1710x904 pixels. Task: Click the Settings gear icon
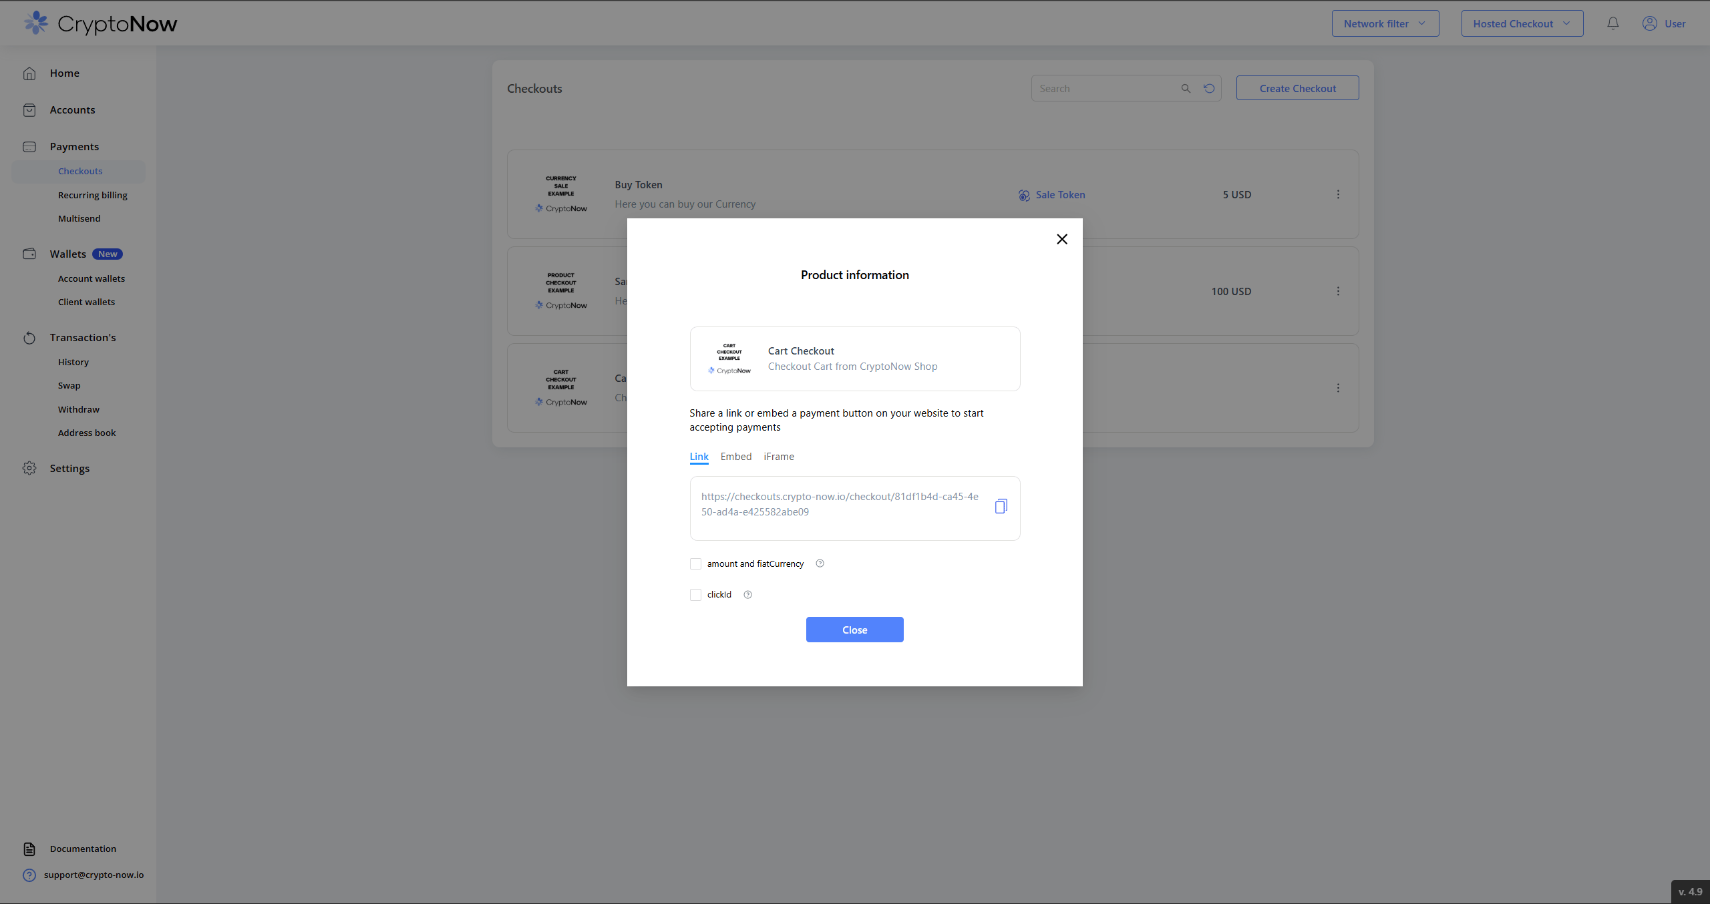[29, 468]
